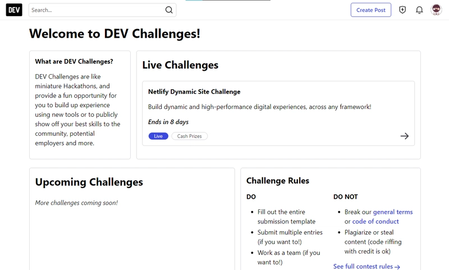The image size is (449, 270).
Task: Click the 'Live Challenges' heading
Action: tap(180, 65)
